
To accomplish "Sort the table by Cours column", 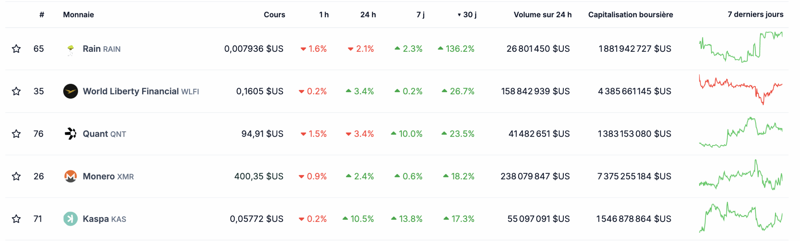I will [274, 15].
